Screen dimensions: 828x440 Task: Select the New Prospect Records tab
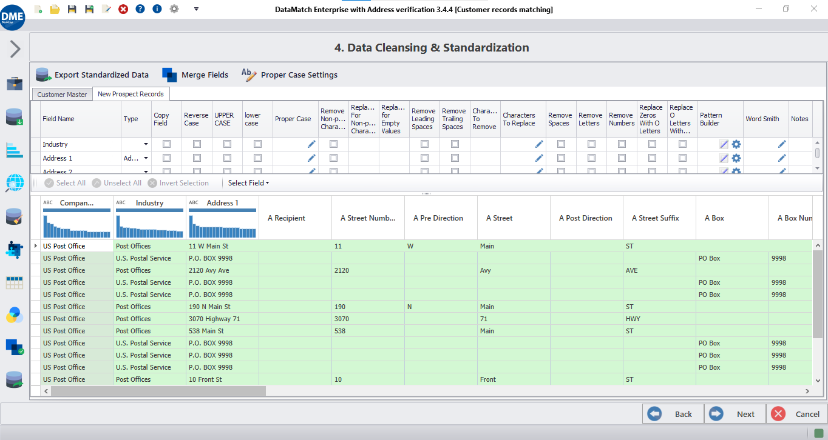[131, 94]
